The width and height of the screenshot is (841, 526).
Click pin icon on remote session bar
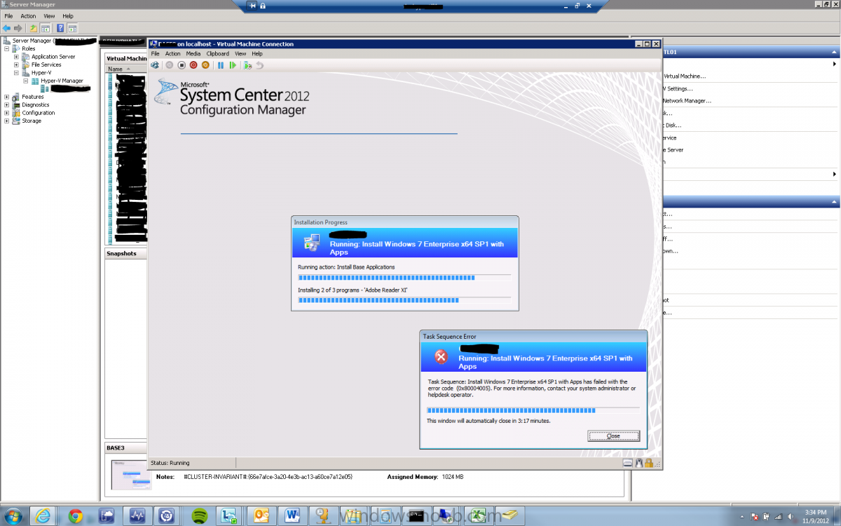(x=252, y=6)
